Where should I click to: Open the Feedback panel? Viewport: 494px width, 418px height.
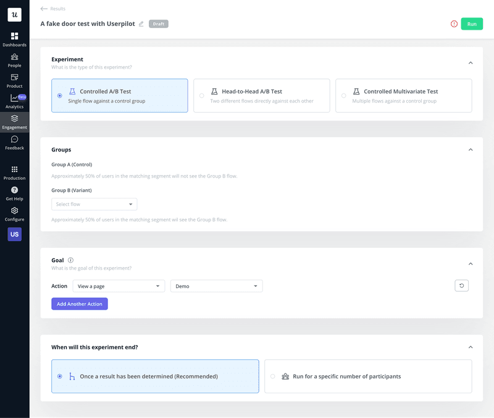point(14,143)
